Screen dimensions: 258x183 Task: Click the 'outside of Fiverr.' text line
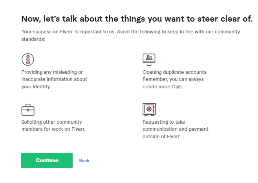click(x=161, y=136)
